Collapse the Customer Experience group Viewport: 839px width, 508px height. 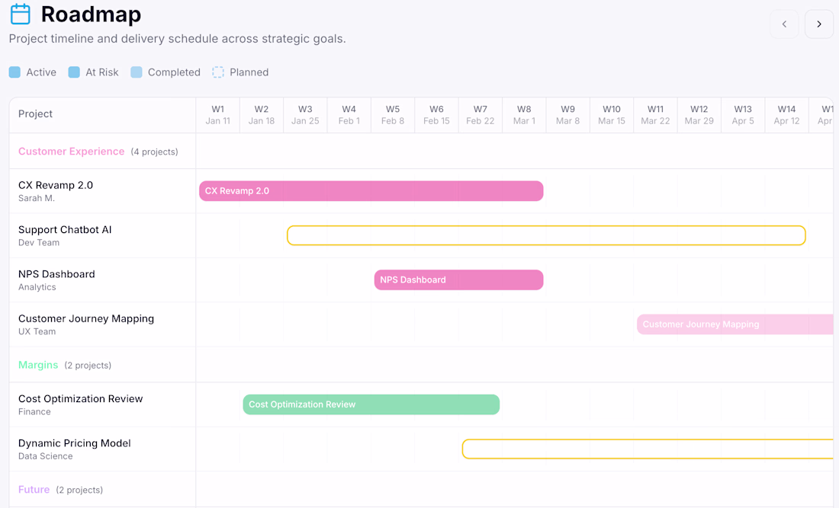click(71, 152)
